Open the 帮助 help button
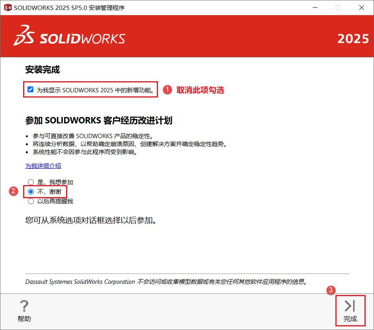374x330 pixels. click(24, 310)
